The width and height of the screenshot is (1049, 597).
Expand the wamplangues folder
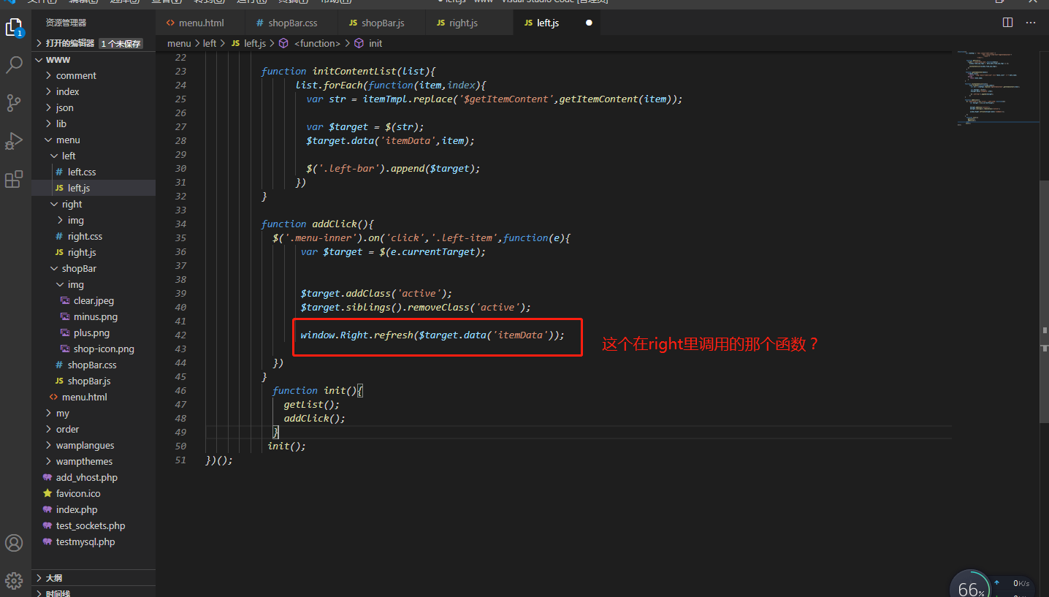tap(94, 445)
